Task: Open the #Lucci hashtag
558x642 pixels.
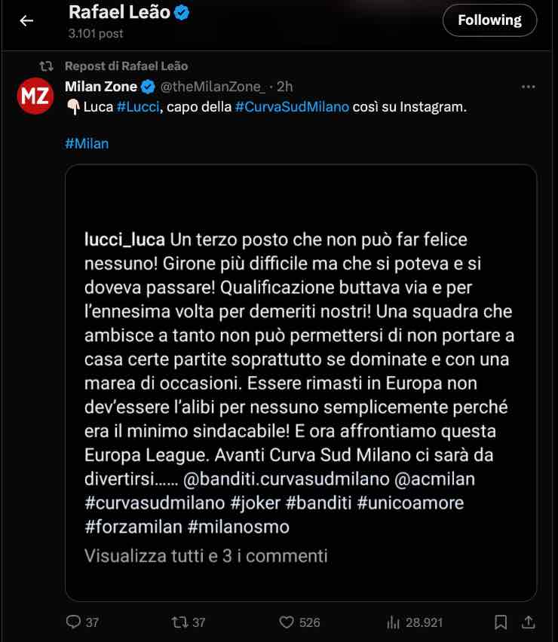Action: 136,108
